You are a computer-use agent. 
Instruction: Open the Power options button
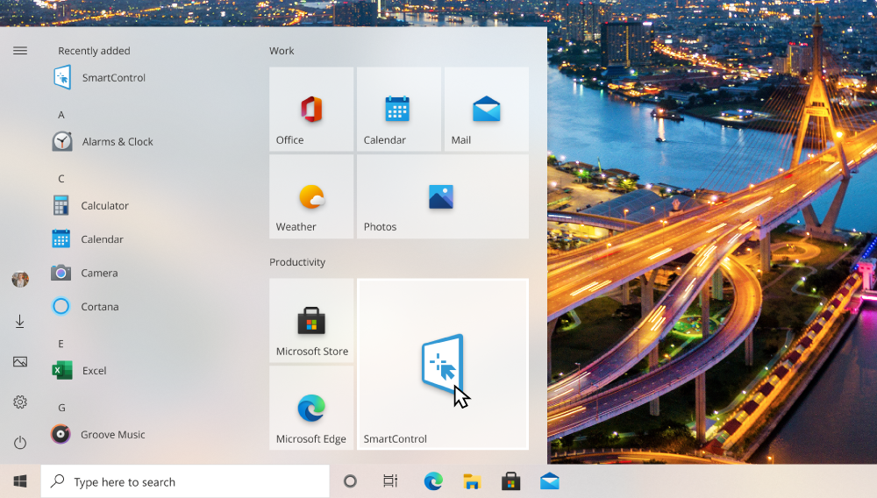[20, 443]
